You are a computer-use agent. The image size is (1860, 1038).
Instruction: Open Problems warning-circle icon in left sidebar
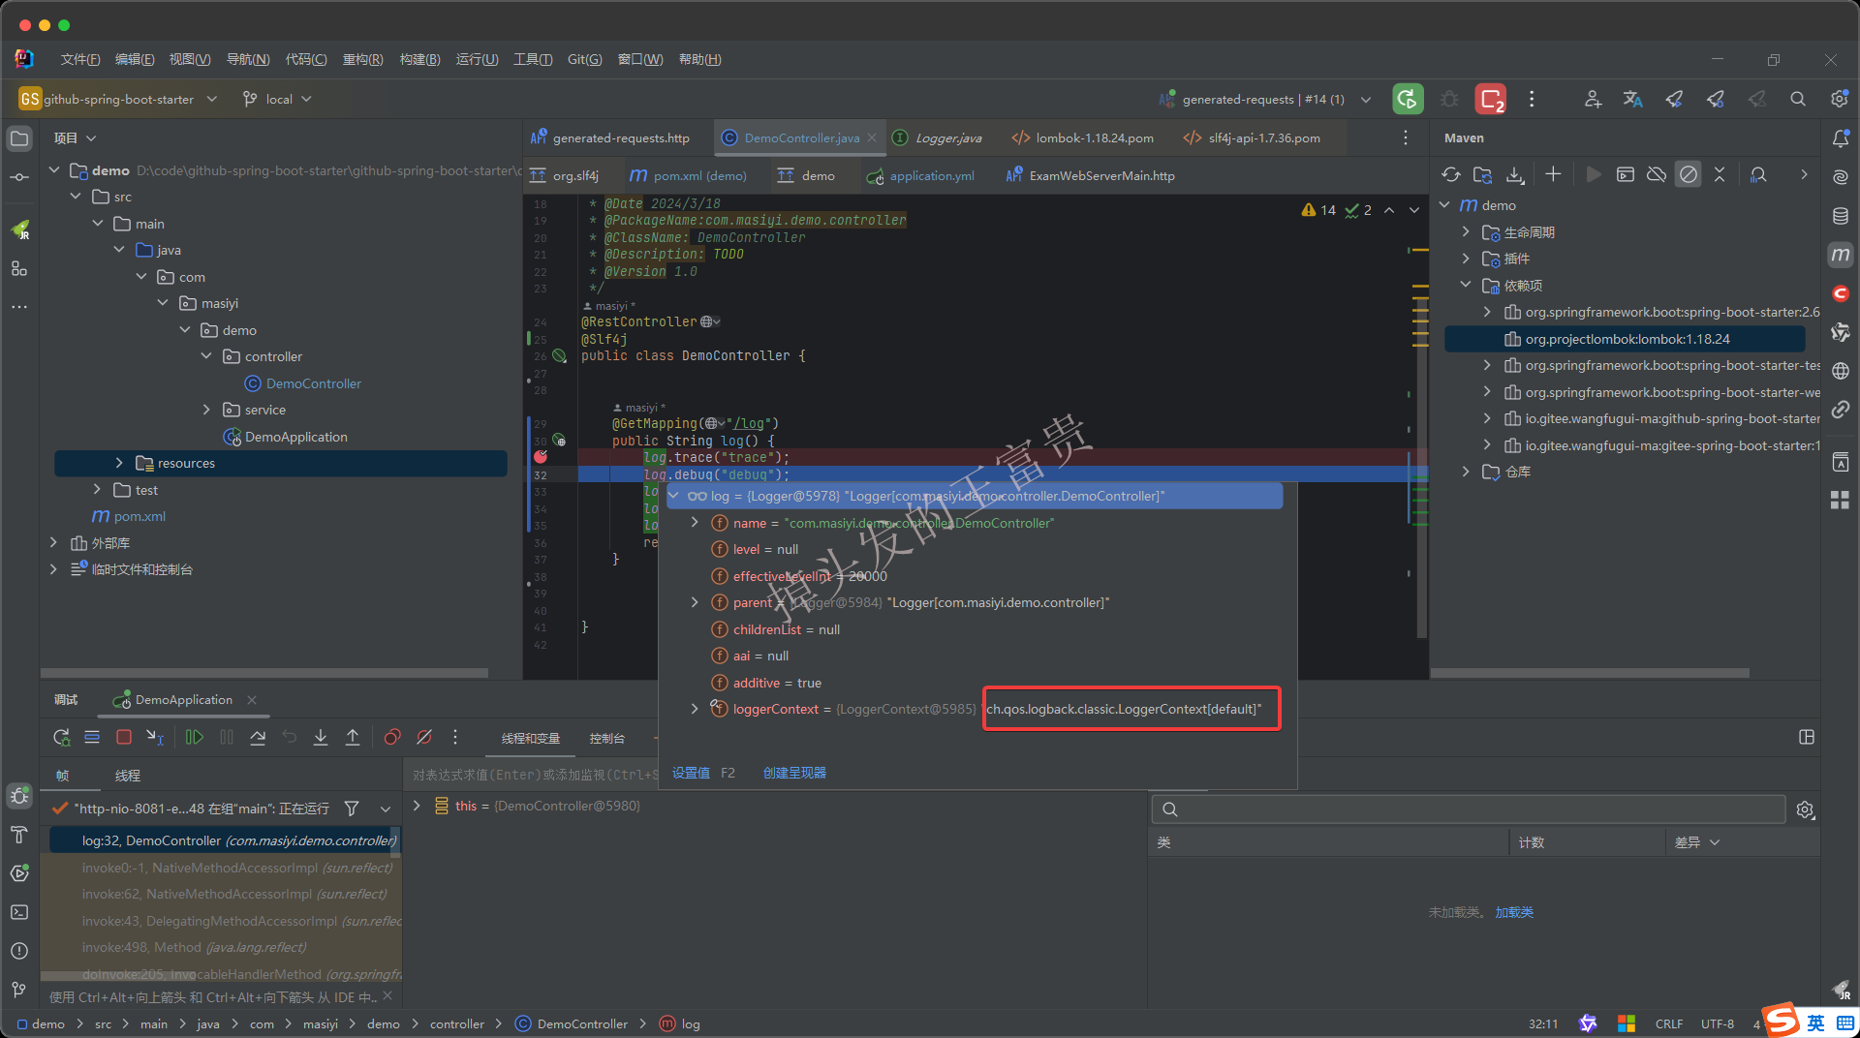coord(19,951)
